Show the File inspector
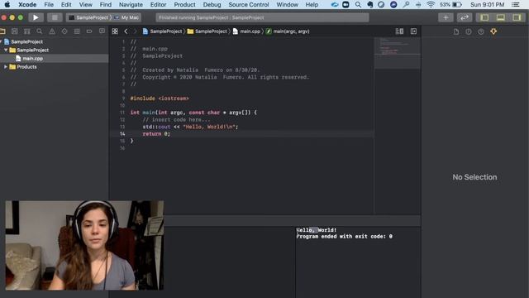Screen dimensions: 529x298 click(x=456, y=31)
